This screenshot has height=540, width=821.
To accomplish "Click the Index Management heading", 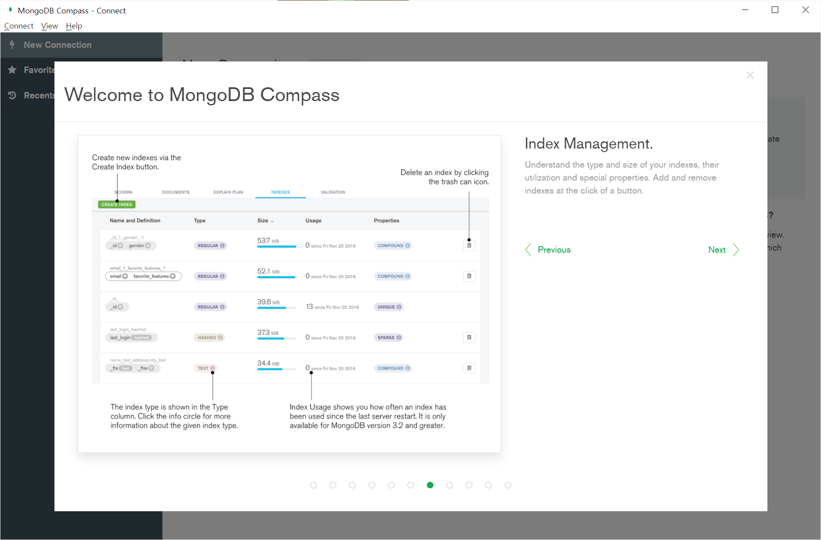I will [589, 143].
